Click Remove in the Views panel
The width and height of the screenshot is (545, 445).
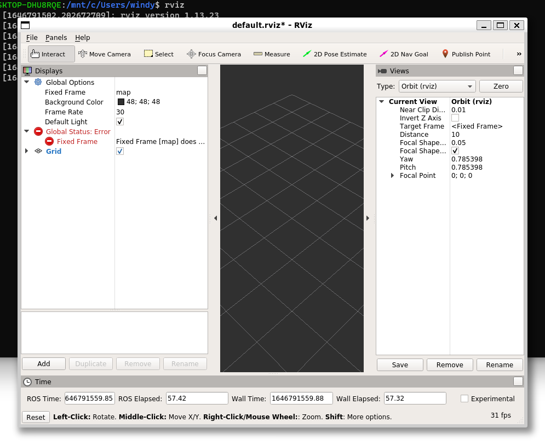[450, 365]
